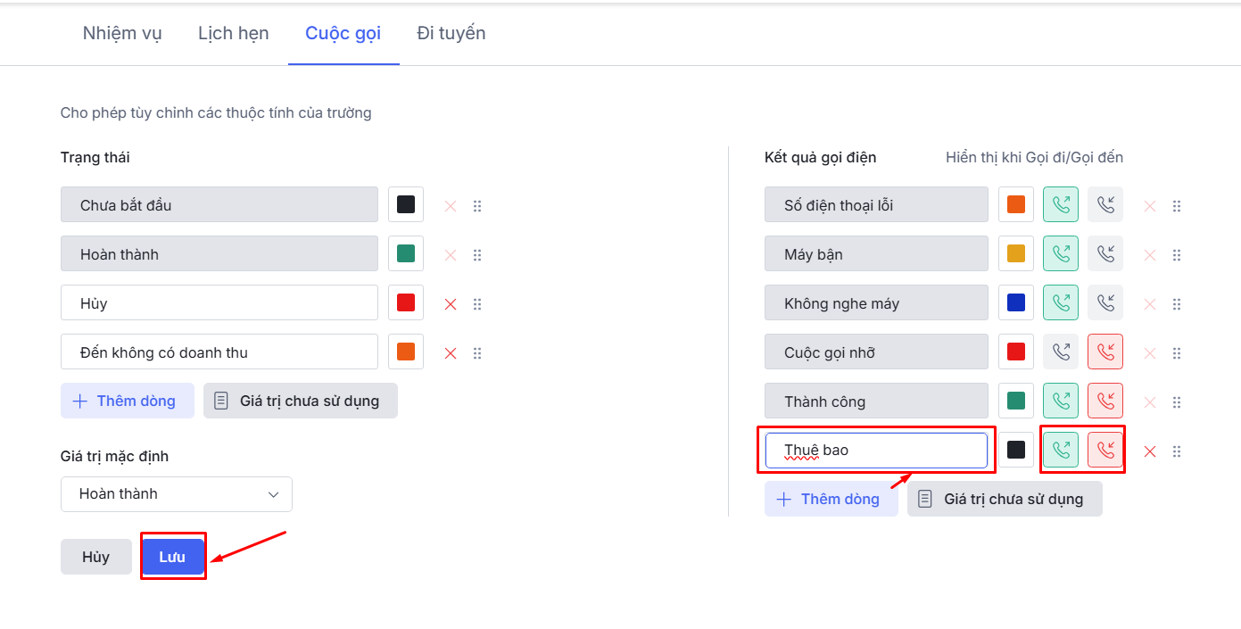1241x629 pixels.
Task: Disable incoming call for "Thuê bao"
Action: [x=1105, y=451]
